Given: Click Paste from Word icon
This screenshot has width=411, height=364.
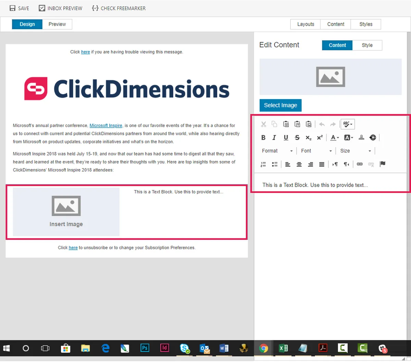Looking at the screenshot, I should pos(309,124).
